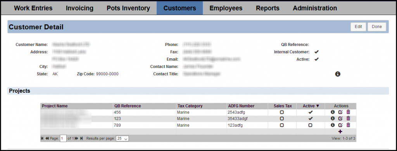Click the QB Reference cell 123
Viewport: 397px width, 151px height.
[x=117, y=119]
